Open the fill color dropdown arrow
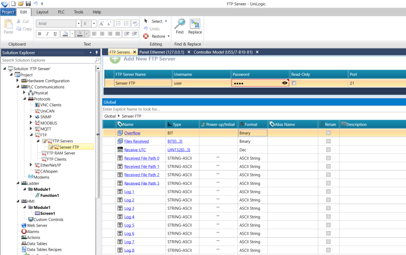 point(72,34)
